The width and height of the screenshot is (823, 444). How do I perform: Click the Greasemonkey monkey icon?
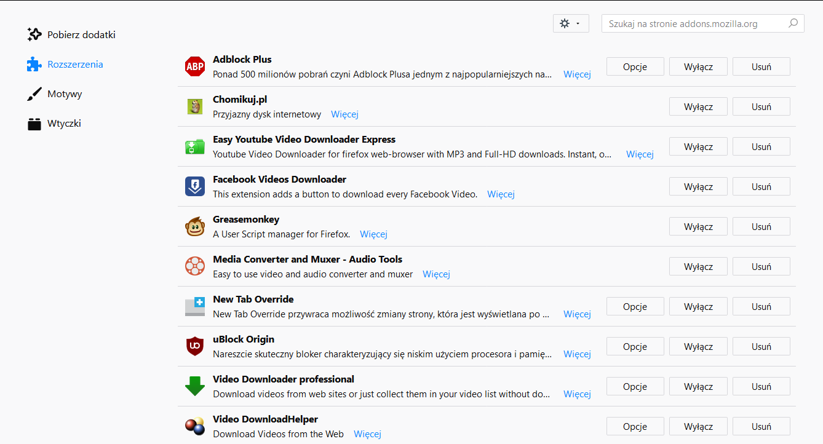point(195,226)
